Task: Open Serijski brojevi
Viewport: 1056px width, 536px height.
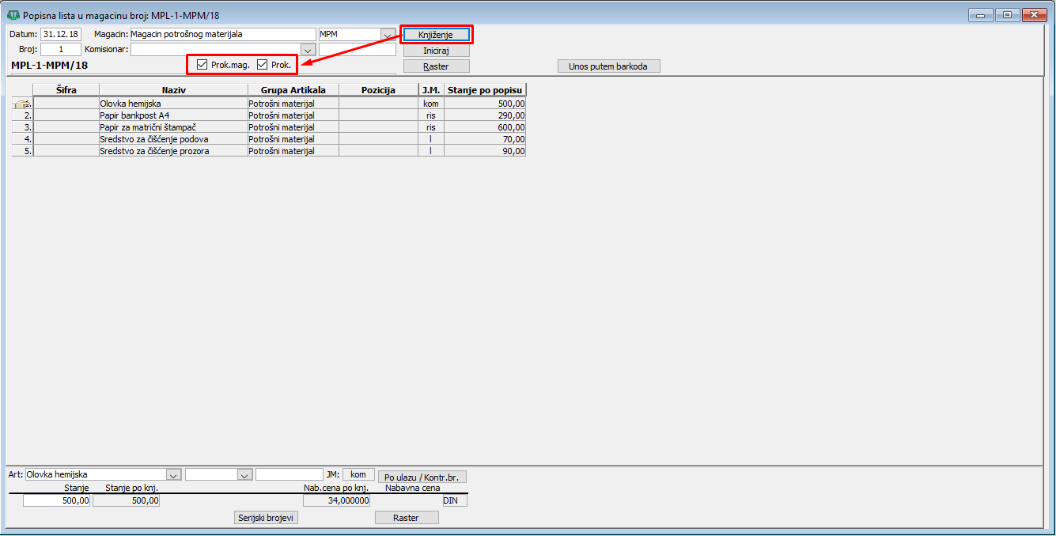Action: [x=267, y=518]
